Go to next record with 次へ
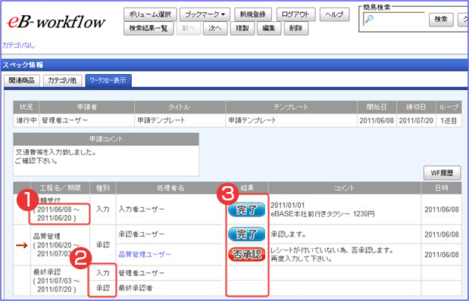Image resolution: width=469 pixels, height=301 pixels. pyautogui.click(x=215, y=29)
